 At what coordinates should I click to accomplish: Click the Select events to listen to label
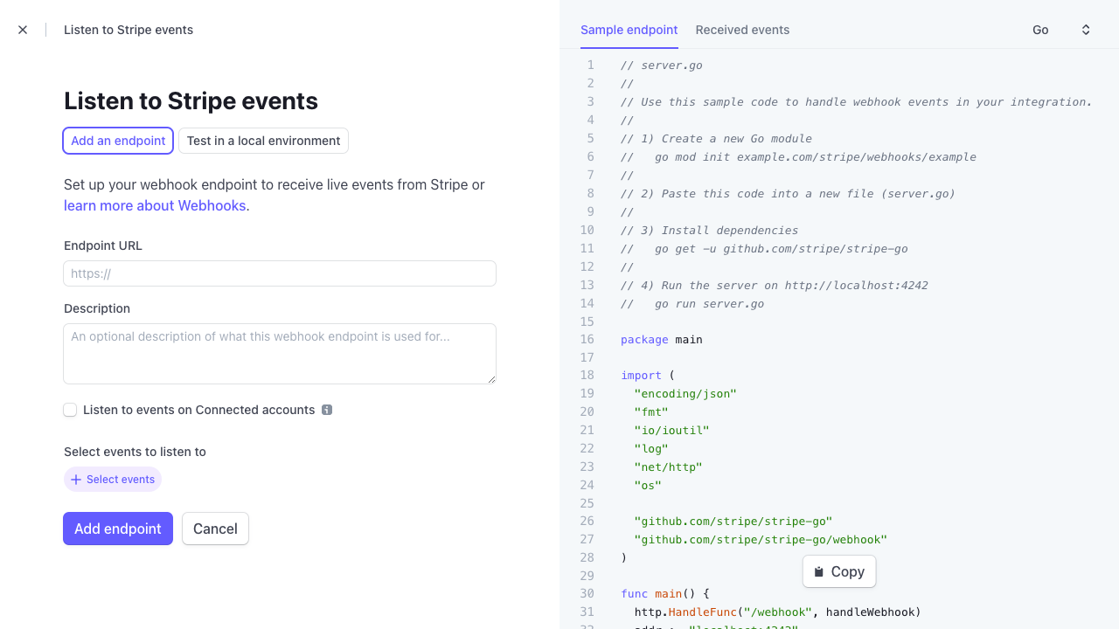tap(135, 452)
